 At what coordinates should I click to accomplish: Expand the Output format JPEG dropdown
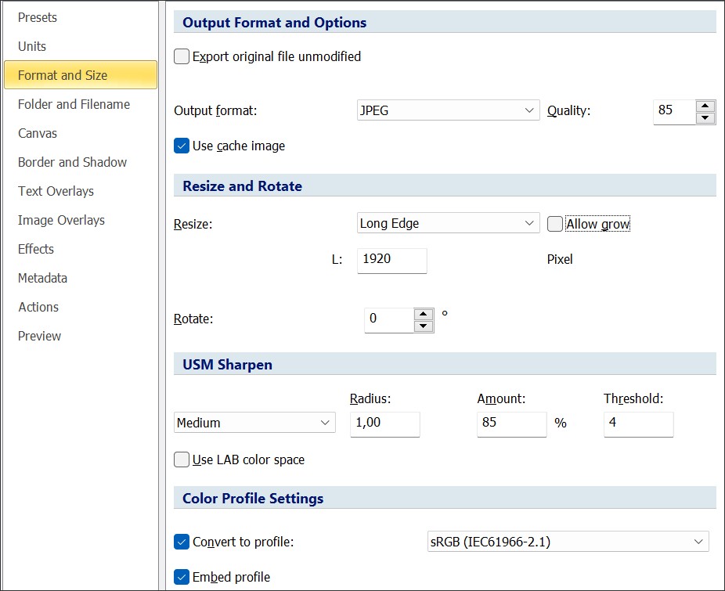click(448, 110)
